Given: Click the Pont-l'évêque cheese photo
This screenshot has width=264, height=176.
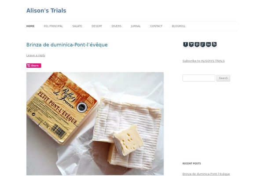Looking at the screenshot, I should [x=95, y=124].
